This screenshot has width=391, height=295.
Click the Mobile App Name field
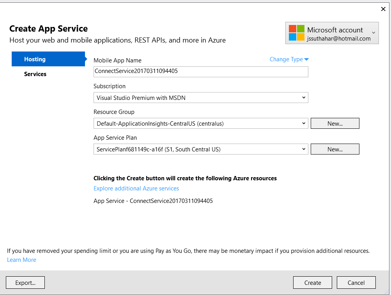[201, 72]
